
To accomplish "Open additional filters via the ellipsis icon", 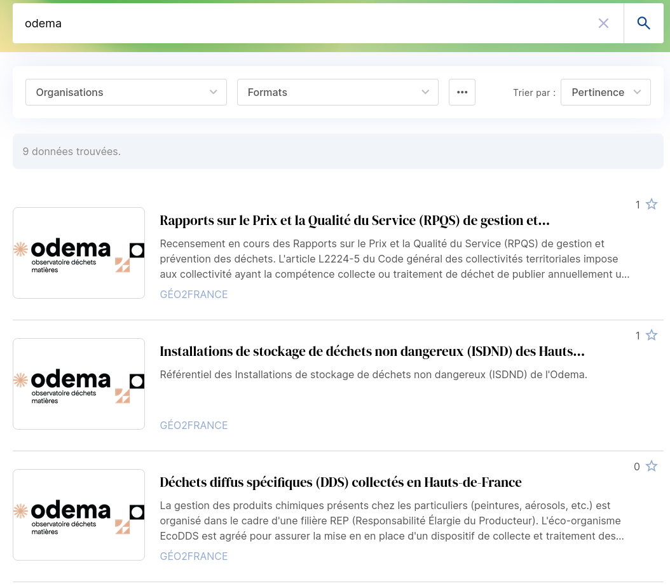I will [x=462, y=92].
